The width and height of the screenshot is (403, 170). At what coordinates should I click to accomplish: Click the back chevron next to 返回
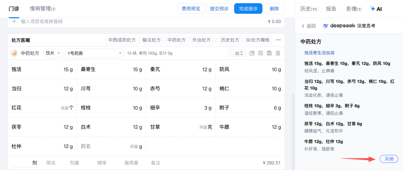tap(303, 26)
